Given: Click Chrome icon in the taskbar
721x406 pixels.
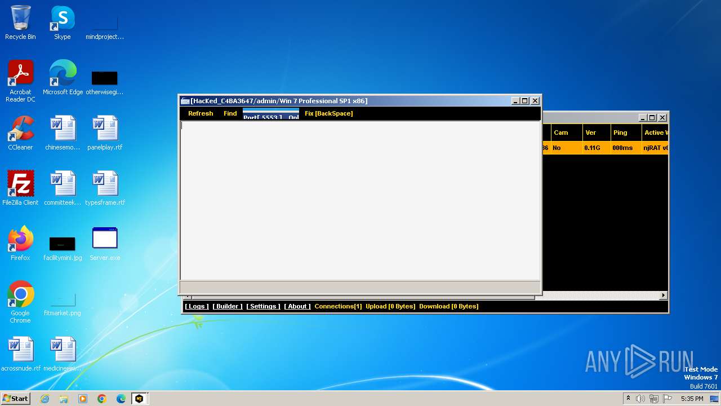Looking at the screenshot, I should pos(102,399).
